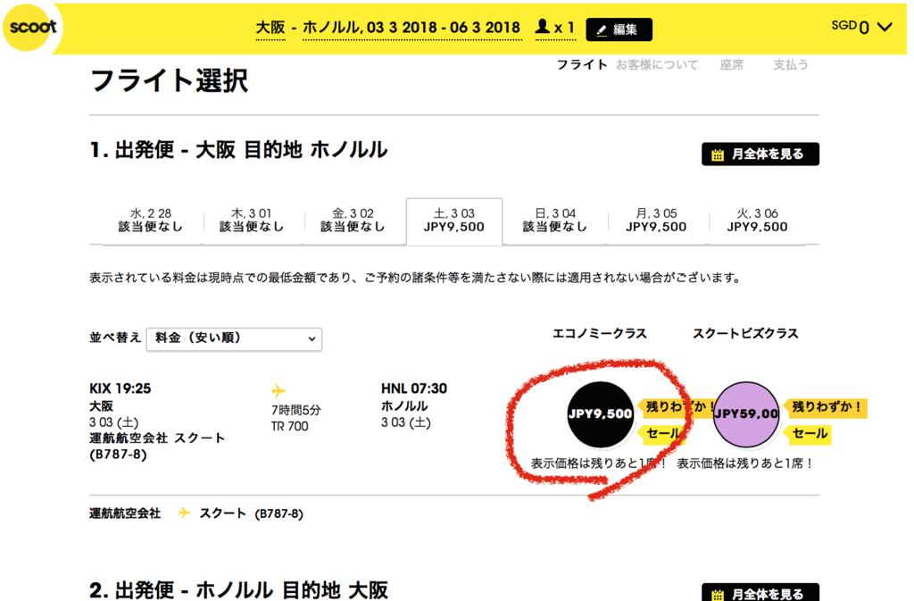Select the 月, 3 05 JPY9,500 tab

(x=656, y=221)
